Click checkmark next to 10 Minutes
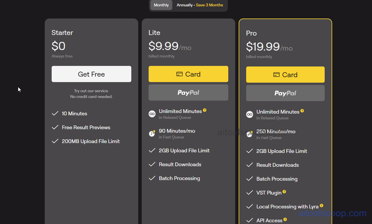The height and width of the screenshot is (224, 372). [x=55, y=114]
